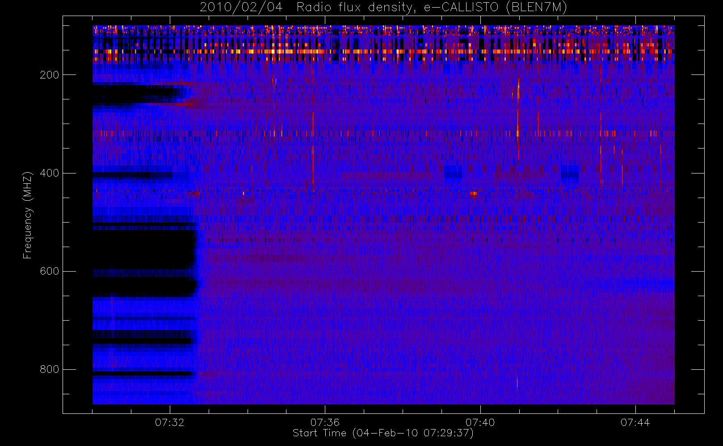This screenshot has width=723, height=446.
Task: Click the '07:36' time tick label
Action: 325,422
